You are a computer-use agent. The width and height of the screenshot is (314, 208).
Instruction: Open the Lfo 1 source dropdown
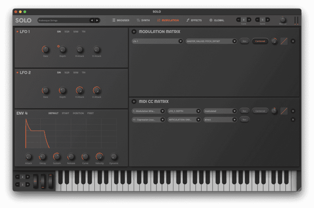[x=157, y=41]
